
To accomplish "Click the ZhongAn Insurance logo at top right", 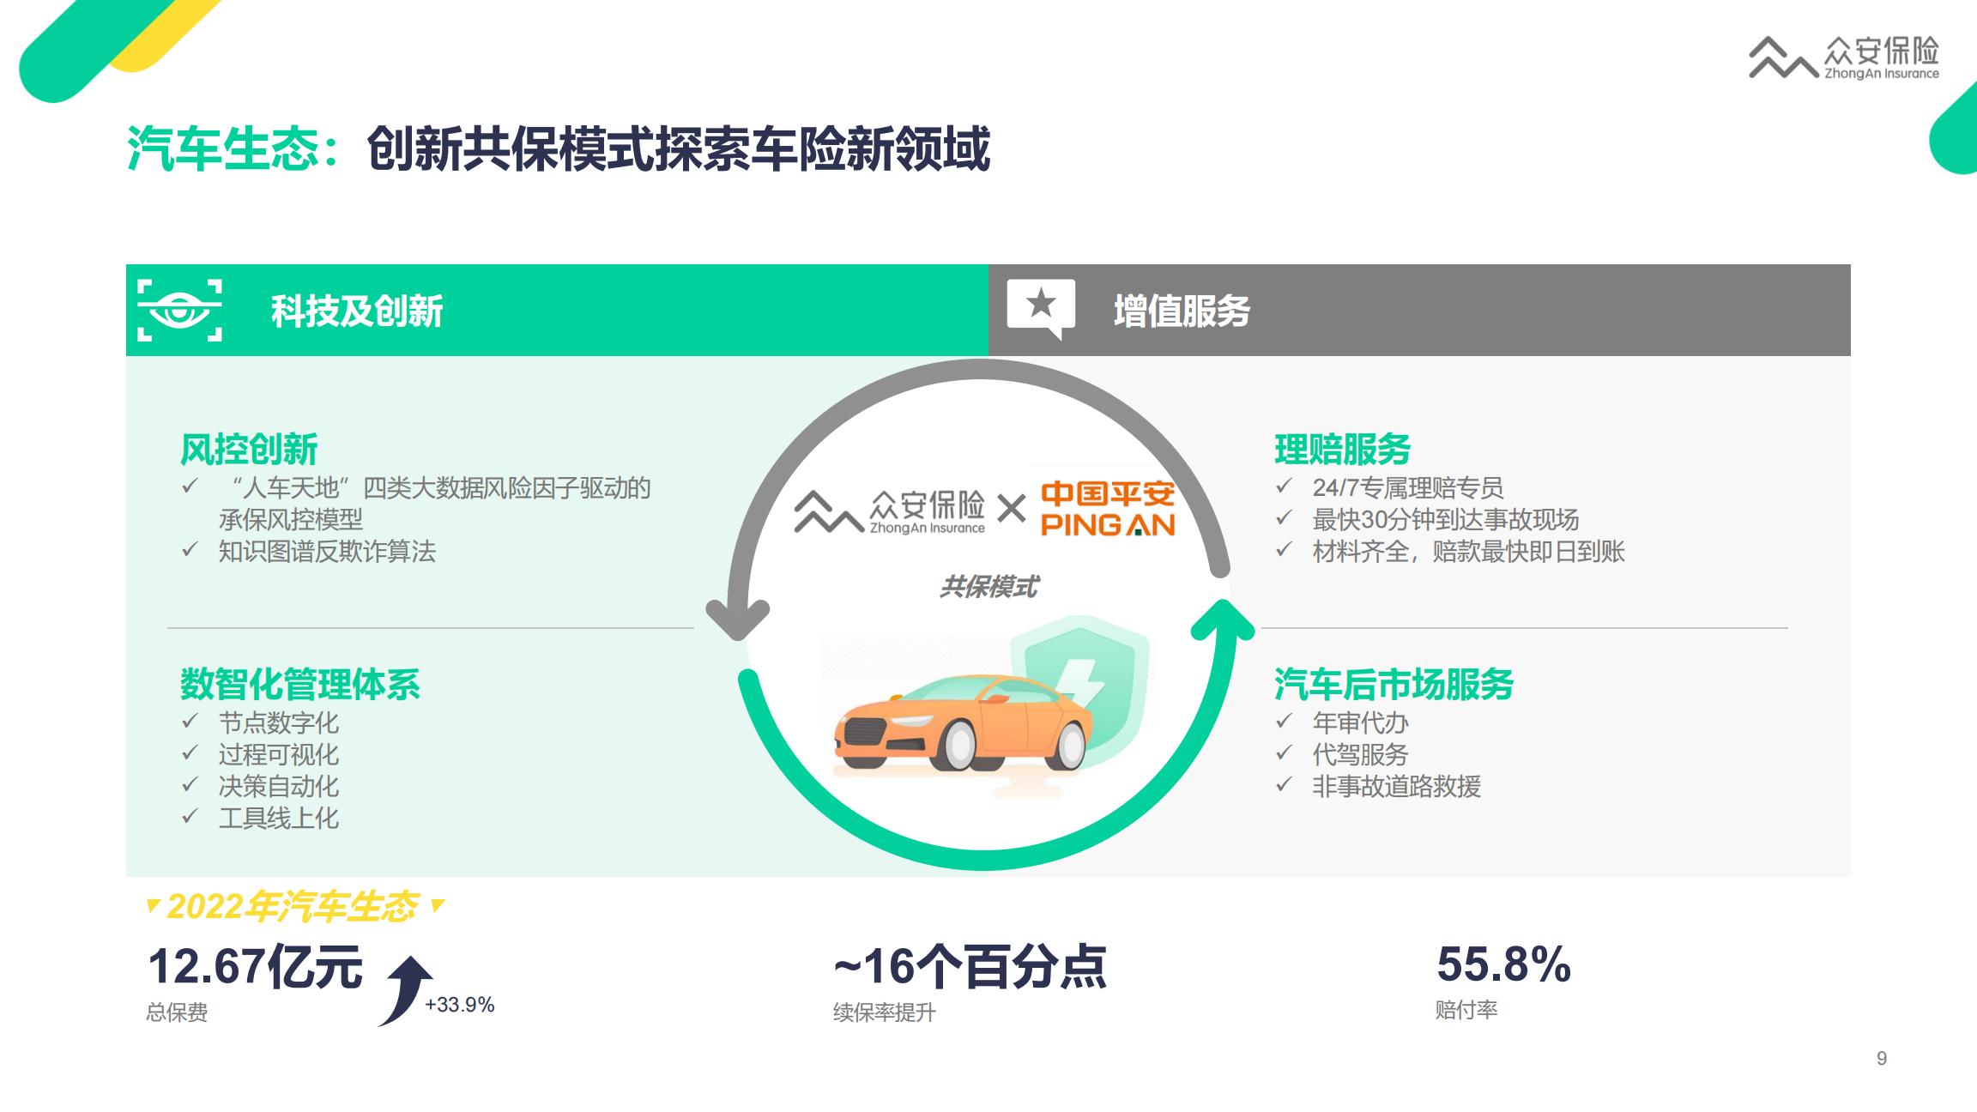I will 1844,57.
